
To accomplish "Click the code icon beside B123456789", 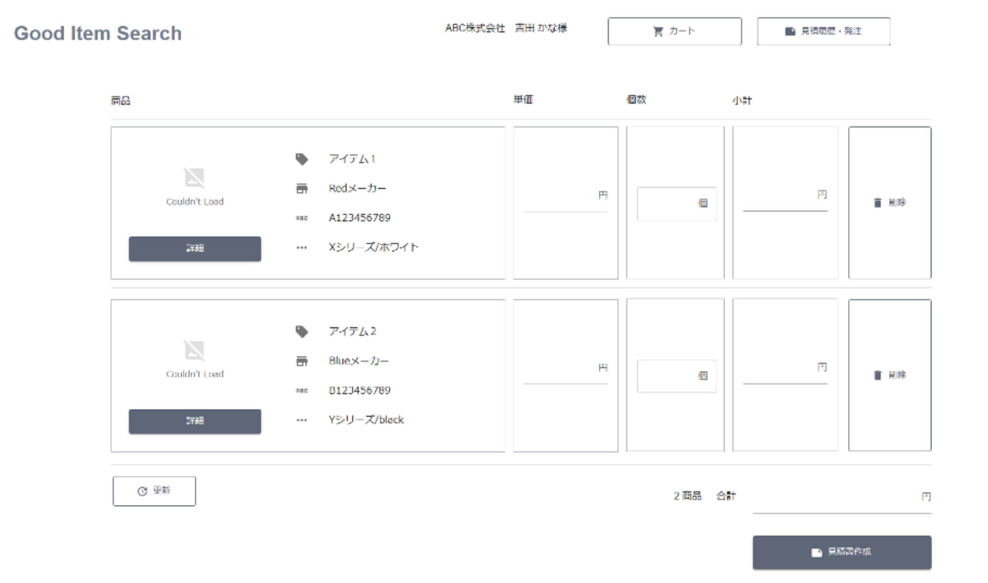I will (301, 391).
